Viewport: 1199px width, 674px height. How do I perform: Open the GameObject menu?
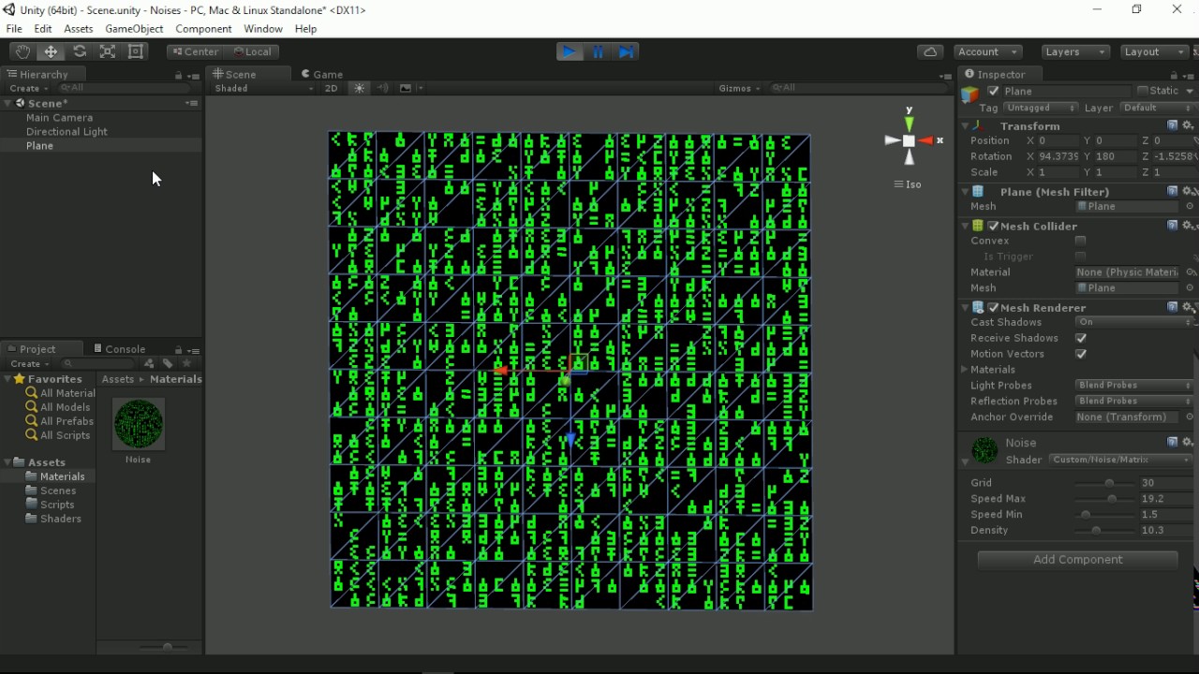tap(134, 29)
